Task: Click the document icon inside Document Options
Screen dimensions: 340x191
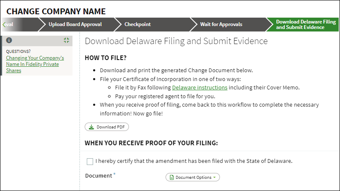Action: pyautogui.click(x=172, y=178)
